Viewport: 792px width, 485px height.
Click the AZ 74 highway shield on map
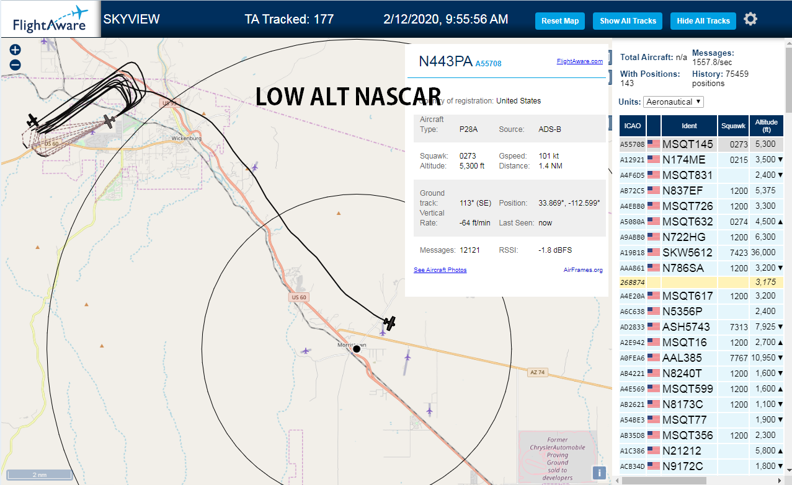coord(538,372)
